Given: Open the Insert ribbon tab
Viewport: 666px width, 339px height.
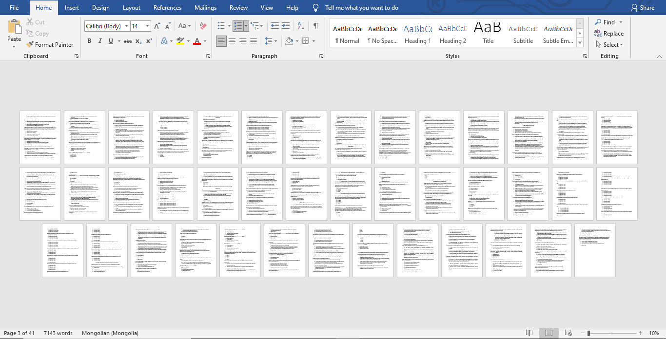Looking at the screenshot, I should coord(72,8).
